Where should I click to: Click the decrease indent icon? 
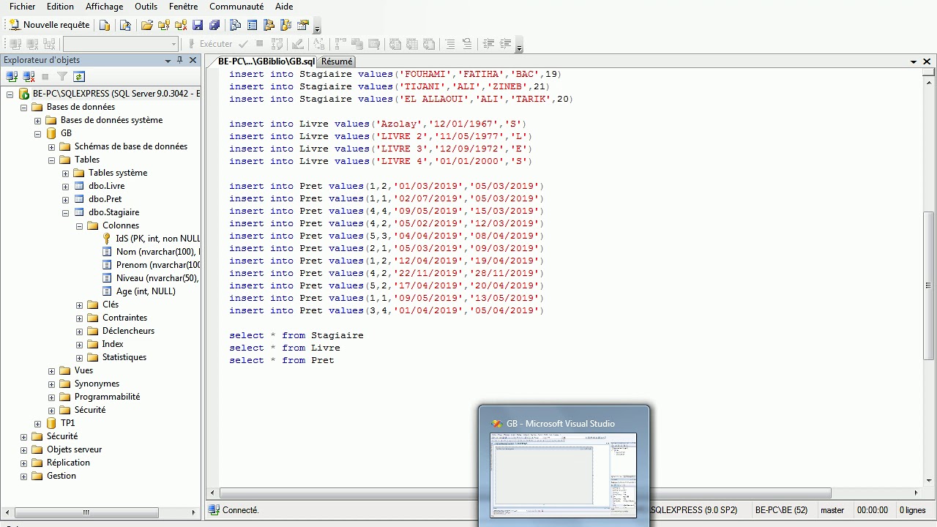(488, 44)
